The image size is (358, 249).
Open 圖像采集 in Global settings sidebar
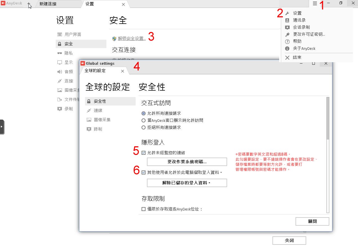tap(102, 120)
